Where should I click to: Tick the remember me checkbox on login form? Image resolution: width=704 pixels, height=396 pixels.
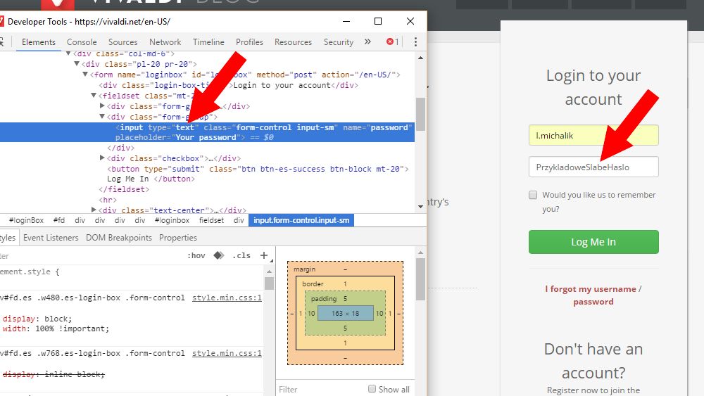tap(533, 195)
